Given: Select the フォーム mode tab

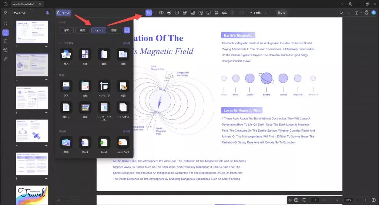Looking at the screenshot, I should point(98,30).
